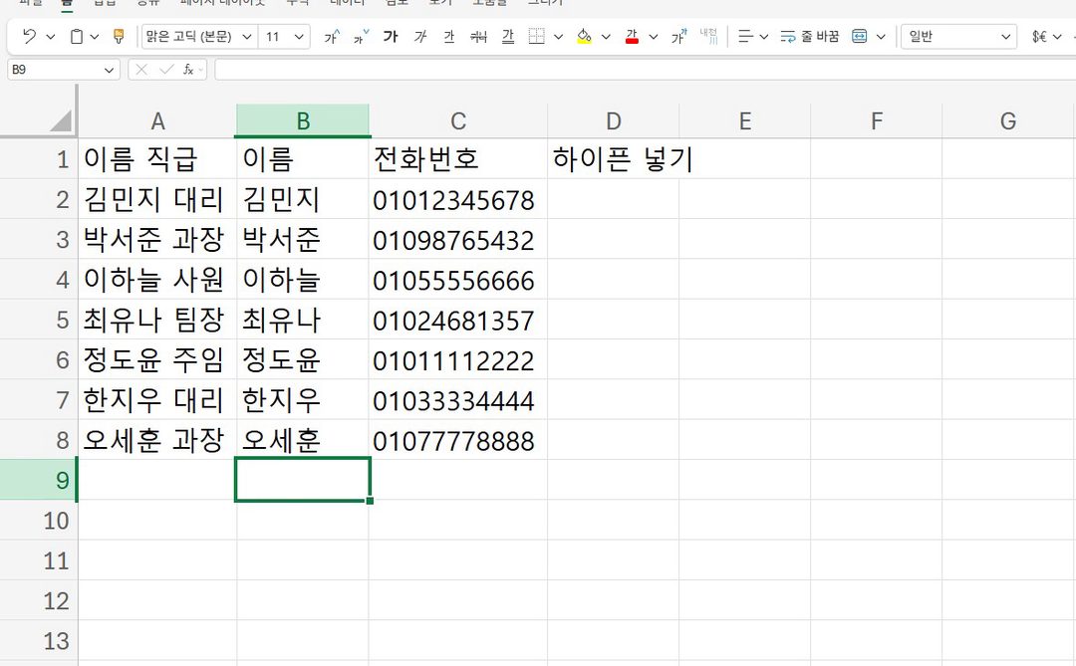Open the Paste options dropdown arrow
Viewport: 1076px width, 666px height.
(x=95, y=37)
